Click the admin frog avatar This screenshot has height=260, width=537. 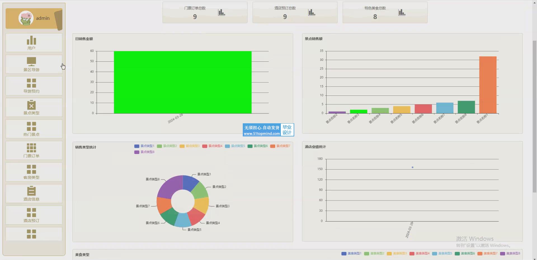[x=26, y=18]
